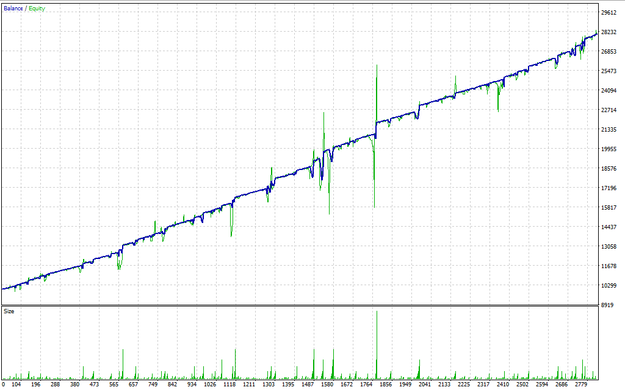Select trade number 104 on horizontal axis

coord(16,385)
